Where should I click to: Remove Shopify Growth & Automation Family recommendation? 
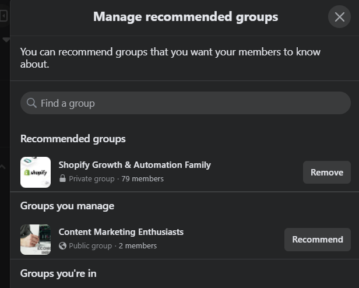[x=326, y=173]
